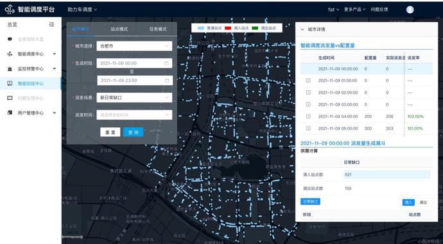Switch to the 任务模式 tab
The width and height of the screenshot is (443, 244).
pyautogui.click(x=158, y=29)
